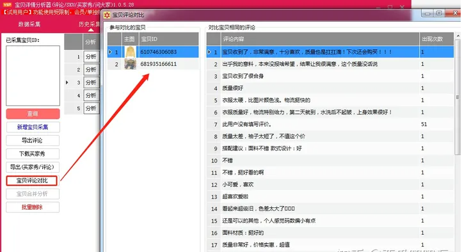This screenshot has width=462, height=252.
Task: Select comment 搭配建议：面料不错
Action: (330, 148)
